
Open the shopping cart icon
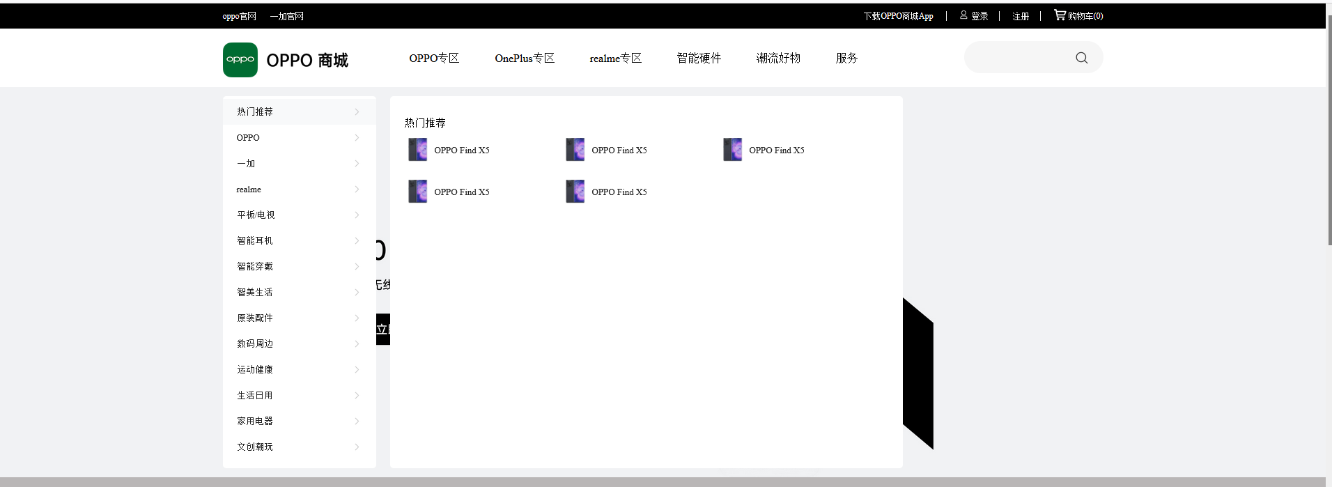point(1060,15)
